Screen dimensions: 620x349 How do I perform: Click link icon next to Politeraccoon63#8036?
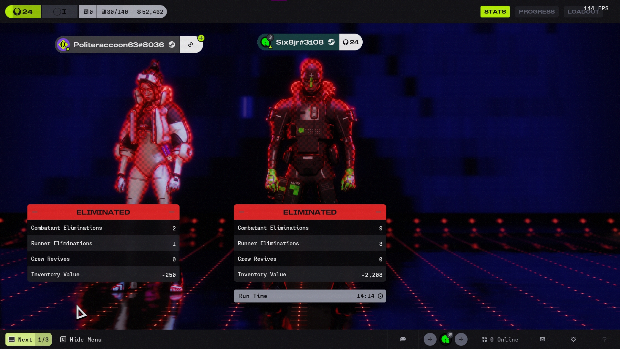click(191, 45)
